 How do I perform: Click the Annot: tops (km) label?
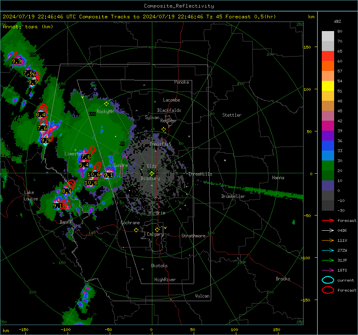click(28, 27)
